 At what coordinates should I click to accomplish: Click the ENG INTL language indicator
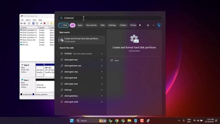189,121
